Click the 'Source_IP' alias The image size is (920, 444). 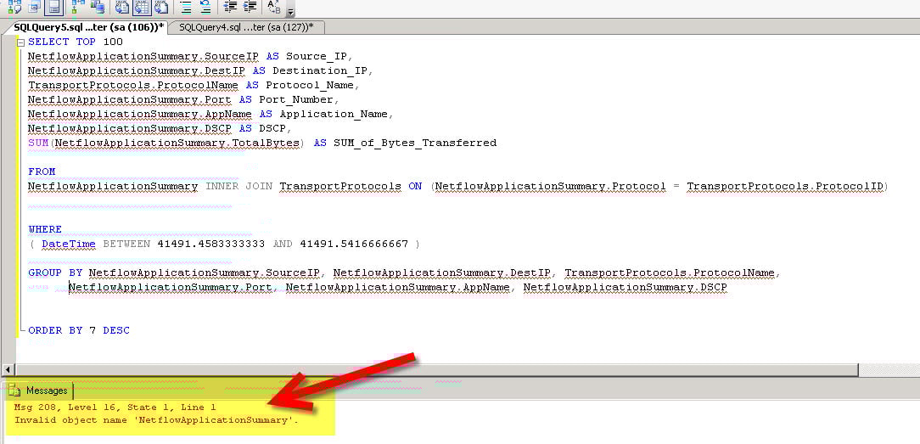(318, 56)
